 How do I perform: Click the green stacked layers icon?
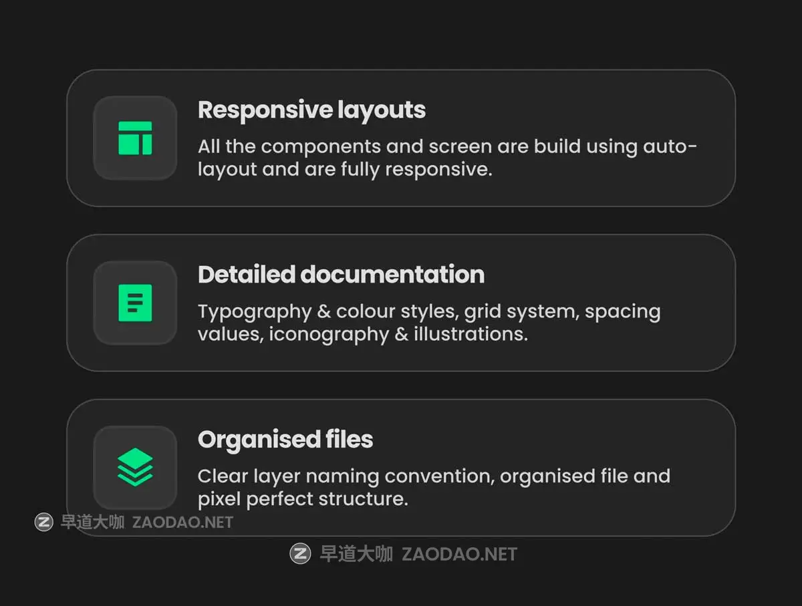(135, 467)
